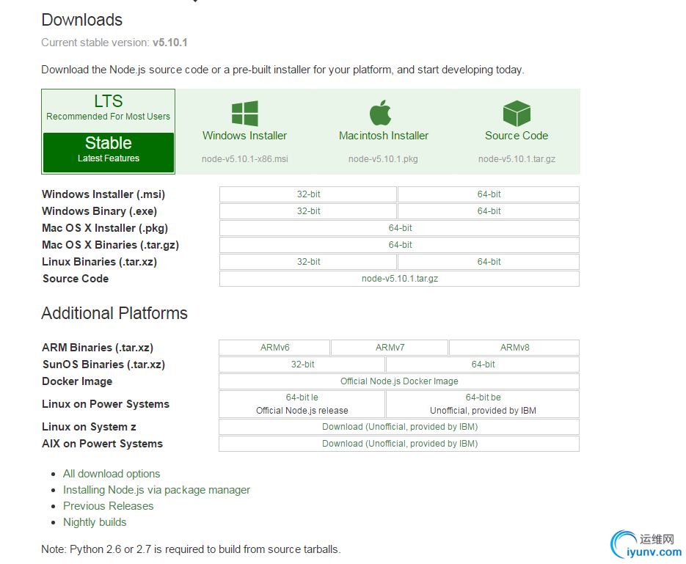Screen dimensions: 686x564
Task: Go to Previous Releases
Action: pos(109,506)
